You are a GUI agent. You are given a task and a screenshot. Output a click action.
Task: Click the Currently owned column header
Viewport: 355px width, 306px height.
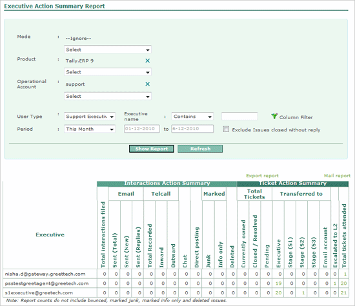tap(243, 244)
